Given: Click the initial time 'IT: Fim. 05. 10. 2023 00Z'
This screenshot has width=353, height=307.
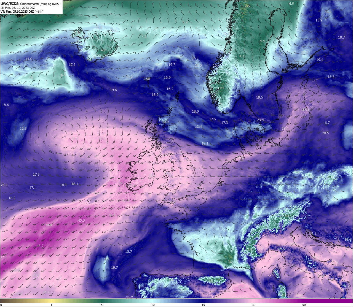Looking at the screenshot, I should [18, 8].
